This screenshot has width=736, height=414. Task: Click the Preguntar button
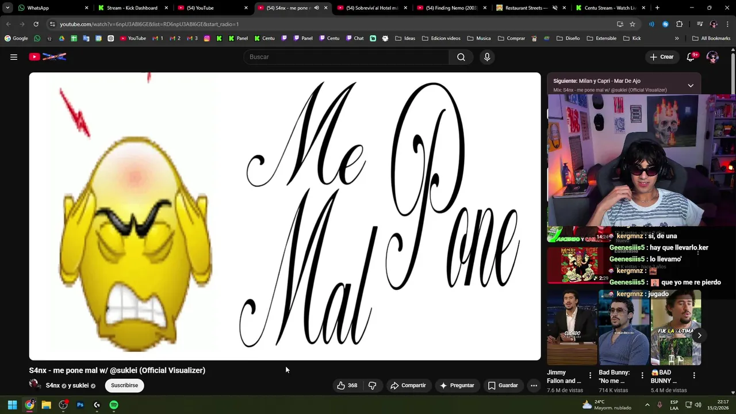click(457, 385)
